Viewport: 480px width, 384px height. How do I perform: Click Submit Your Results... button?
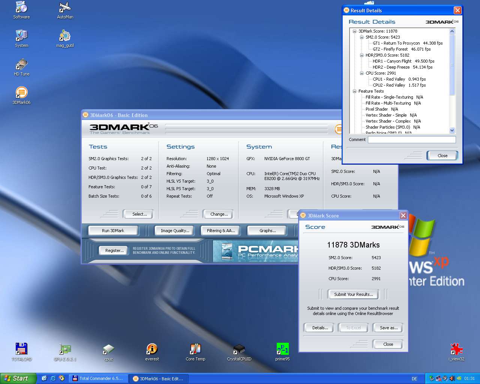[x=353, y=294]
